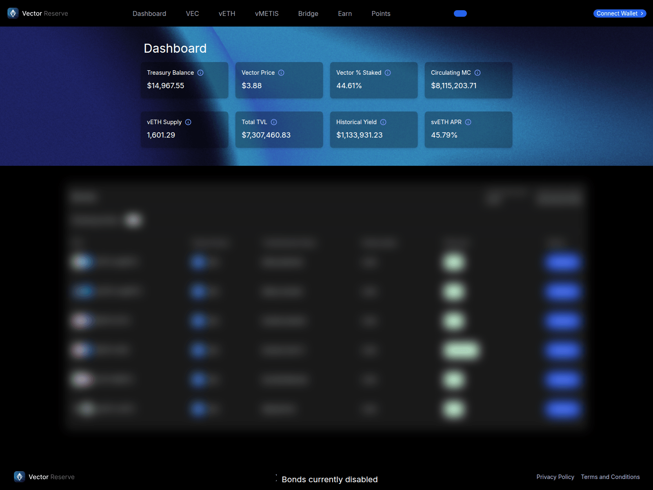The image size is (653, 490).
Task: Click the Connect Wallet button
Action: click(620, 13)
